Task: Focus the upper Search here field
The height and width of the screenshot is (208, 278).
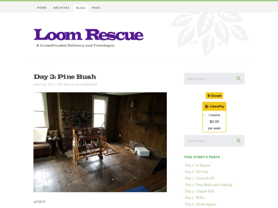Action: 210,79
